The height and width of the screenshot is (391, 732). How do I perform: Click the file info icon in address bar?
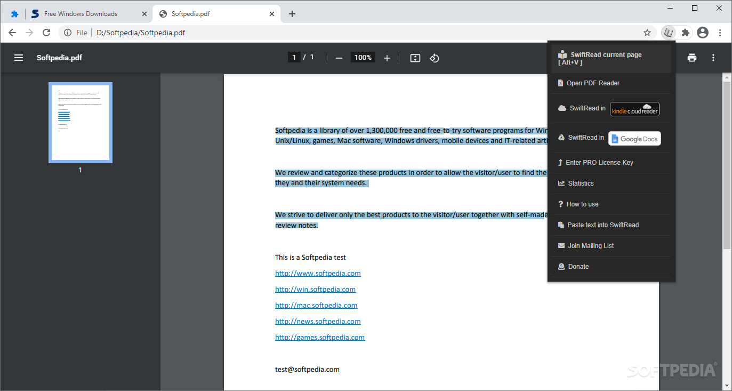pyautogui.click(x=68, y=33)
